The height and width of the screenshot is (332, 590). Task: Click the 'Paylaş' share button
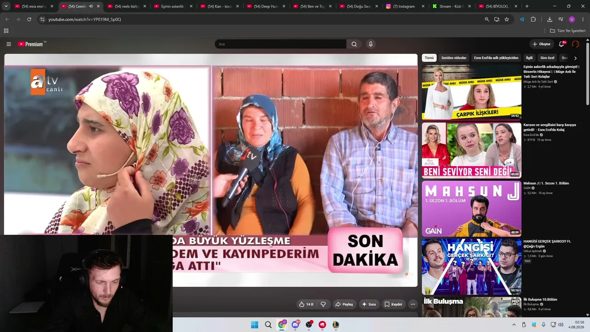(x=344, y=304)
